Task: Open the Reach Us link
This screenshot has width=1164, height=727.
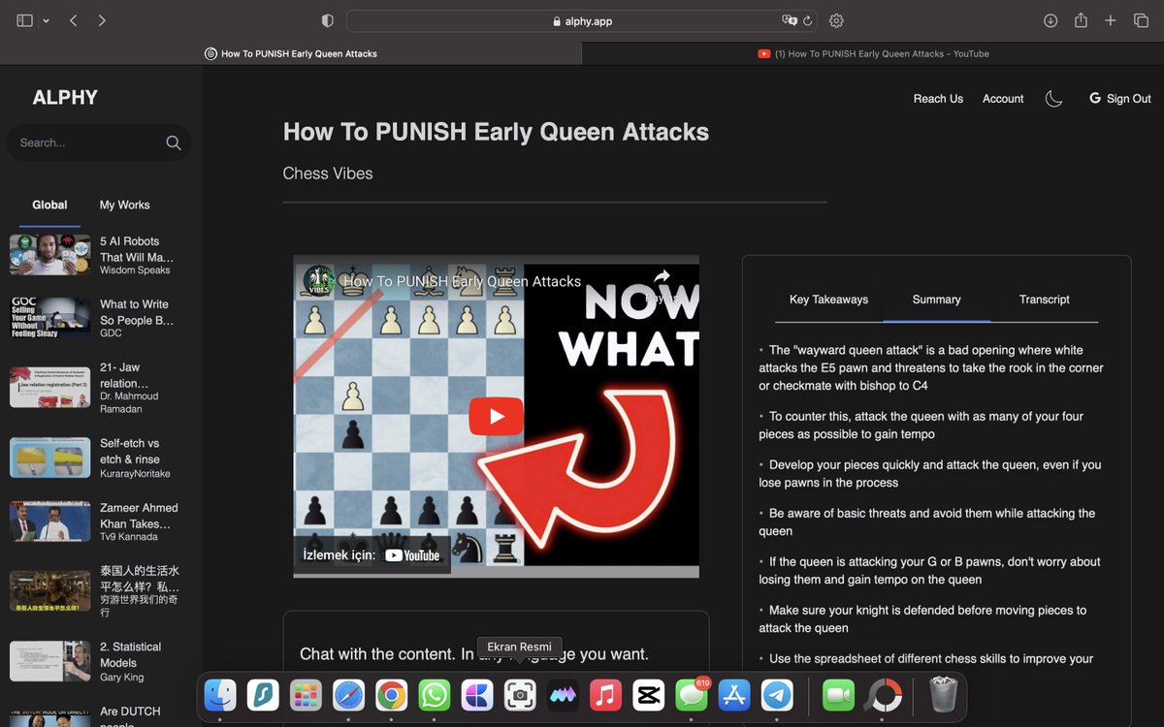Action: [938, 98]
